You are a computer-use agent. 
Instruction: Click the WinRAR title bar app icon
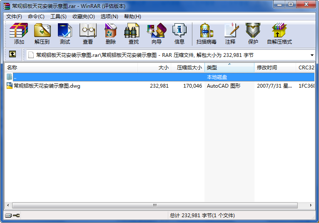coord(6,6)
